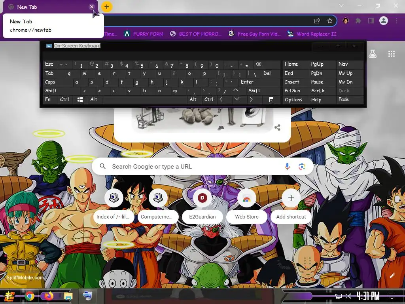Screen dimensions: 405x304
Task: Start voice search with microphone icon
Action: click(x=287, y=167)
